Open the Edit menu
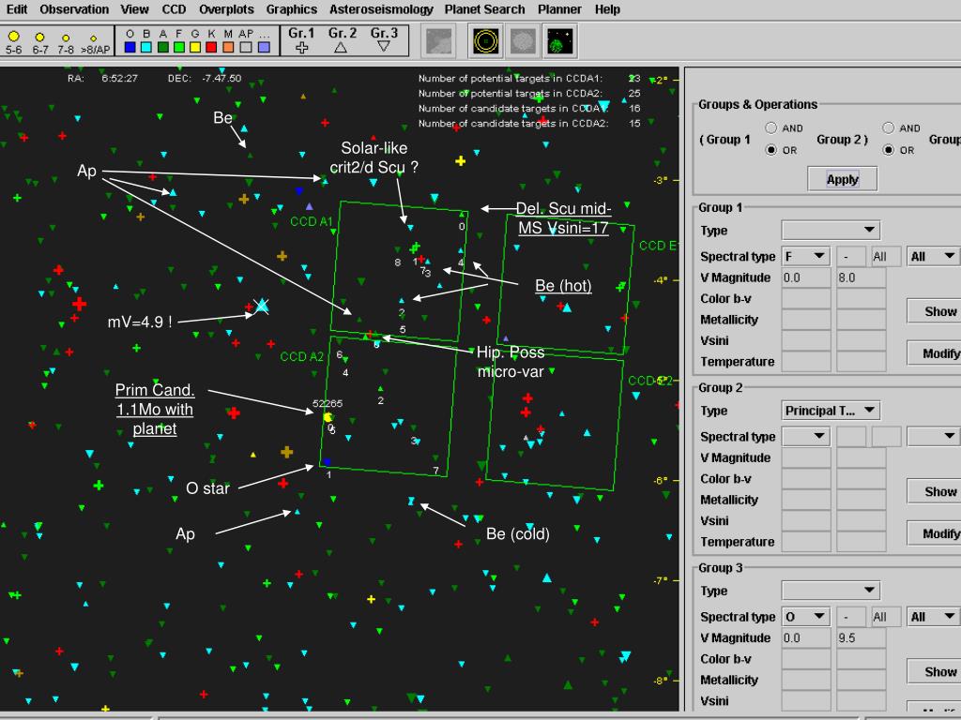961x720 pixels. point(17,9)
